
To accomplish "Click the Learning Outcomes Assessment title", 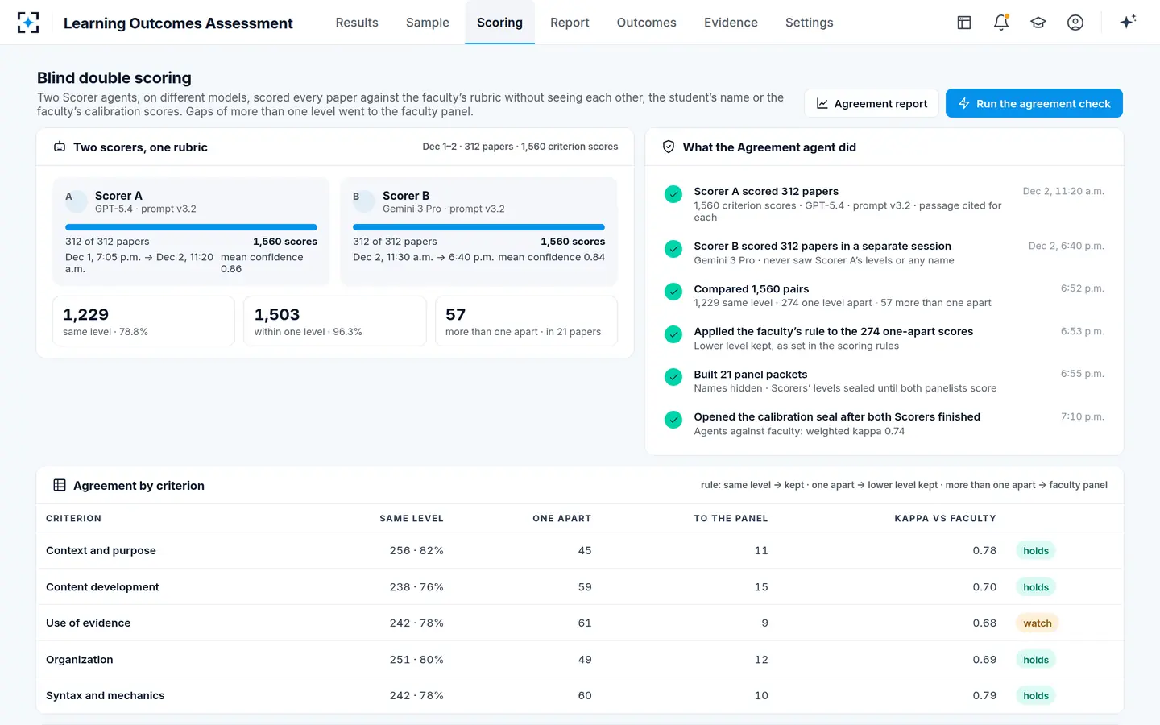I will (x=178, y=23).
